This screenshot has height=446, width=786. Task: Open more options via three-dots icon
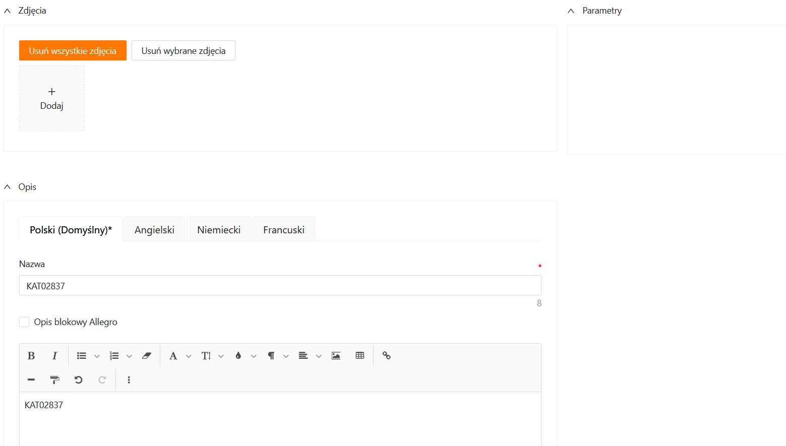pos(129,380)
